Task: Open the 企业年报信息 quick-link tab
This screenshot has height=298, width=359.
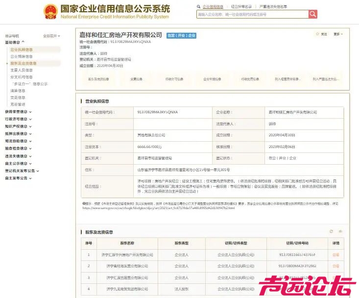Action: 212,79
